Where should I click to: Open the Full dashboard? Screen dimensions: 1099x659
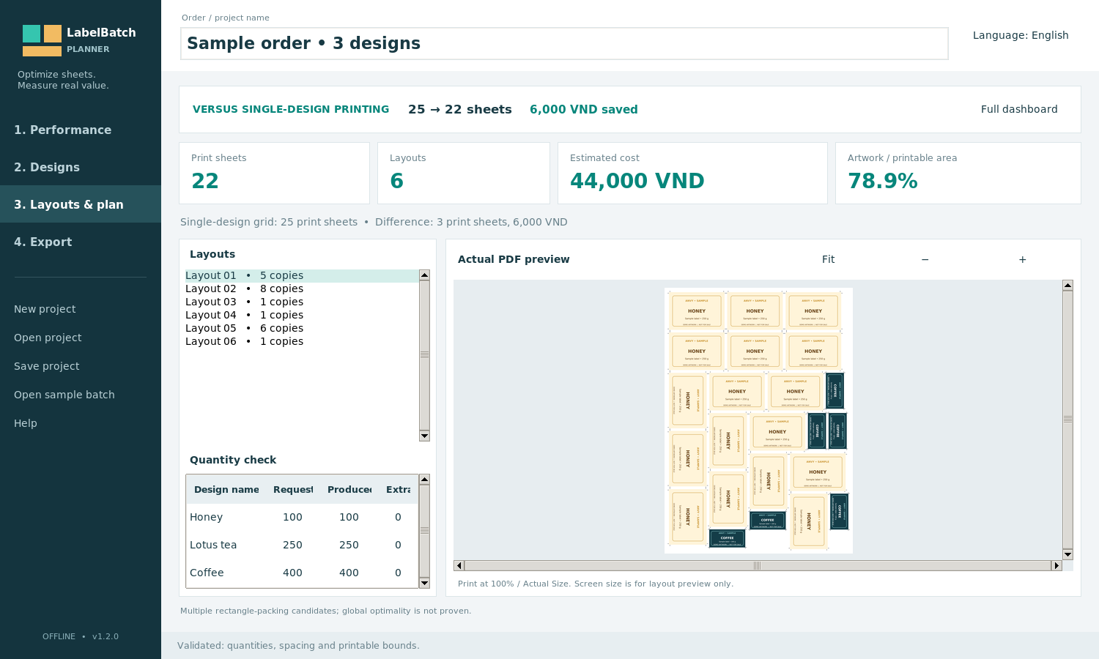point(1019,109)
